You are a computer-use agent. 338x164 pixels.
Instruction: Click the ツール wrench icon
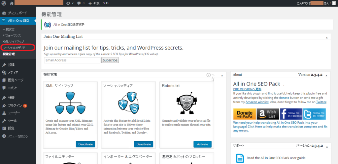4,121
